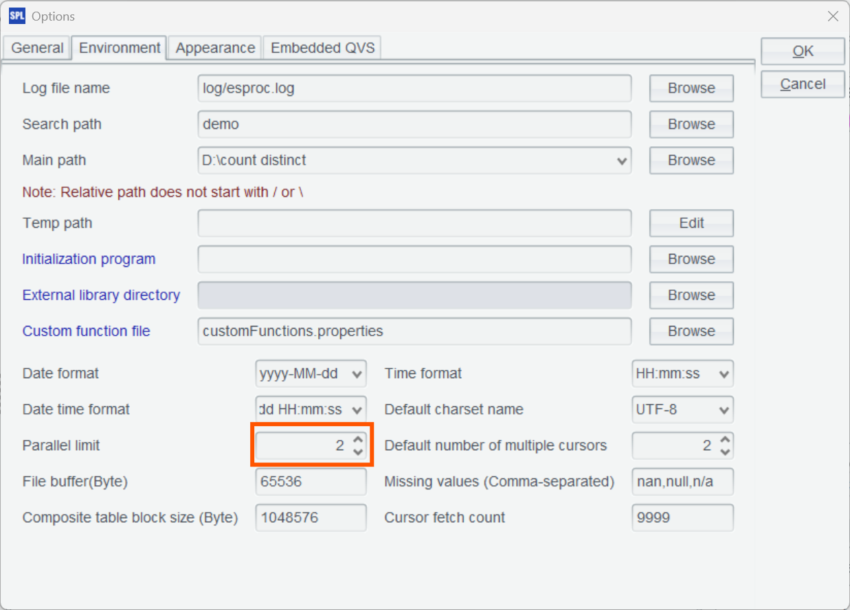This screenshot has width=850, height=610.
Task: Confirm settings with the OK button
Action: (x=802, y=51)
